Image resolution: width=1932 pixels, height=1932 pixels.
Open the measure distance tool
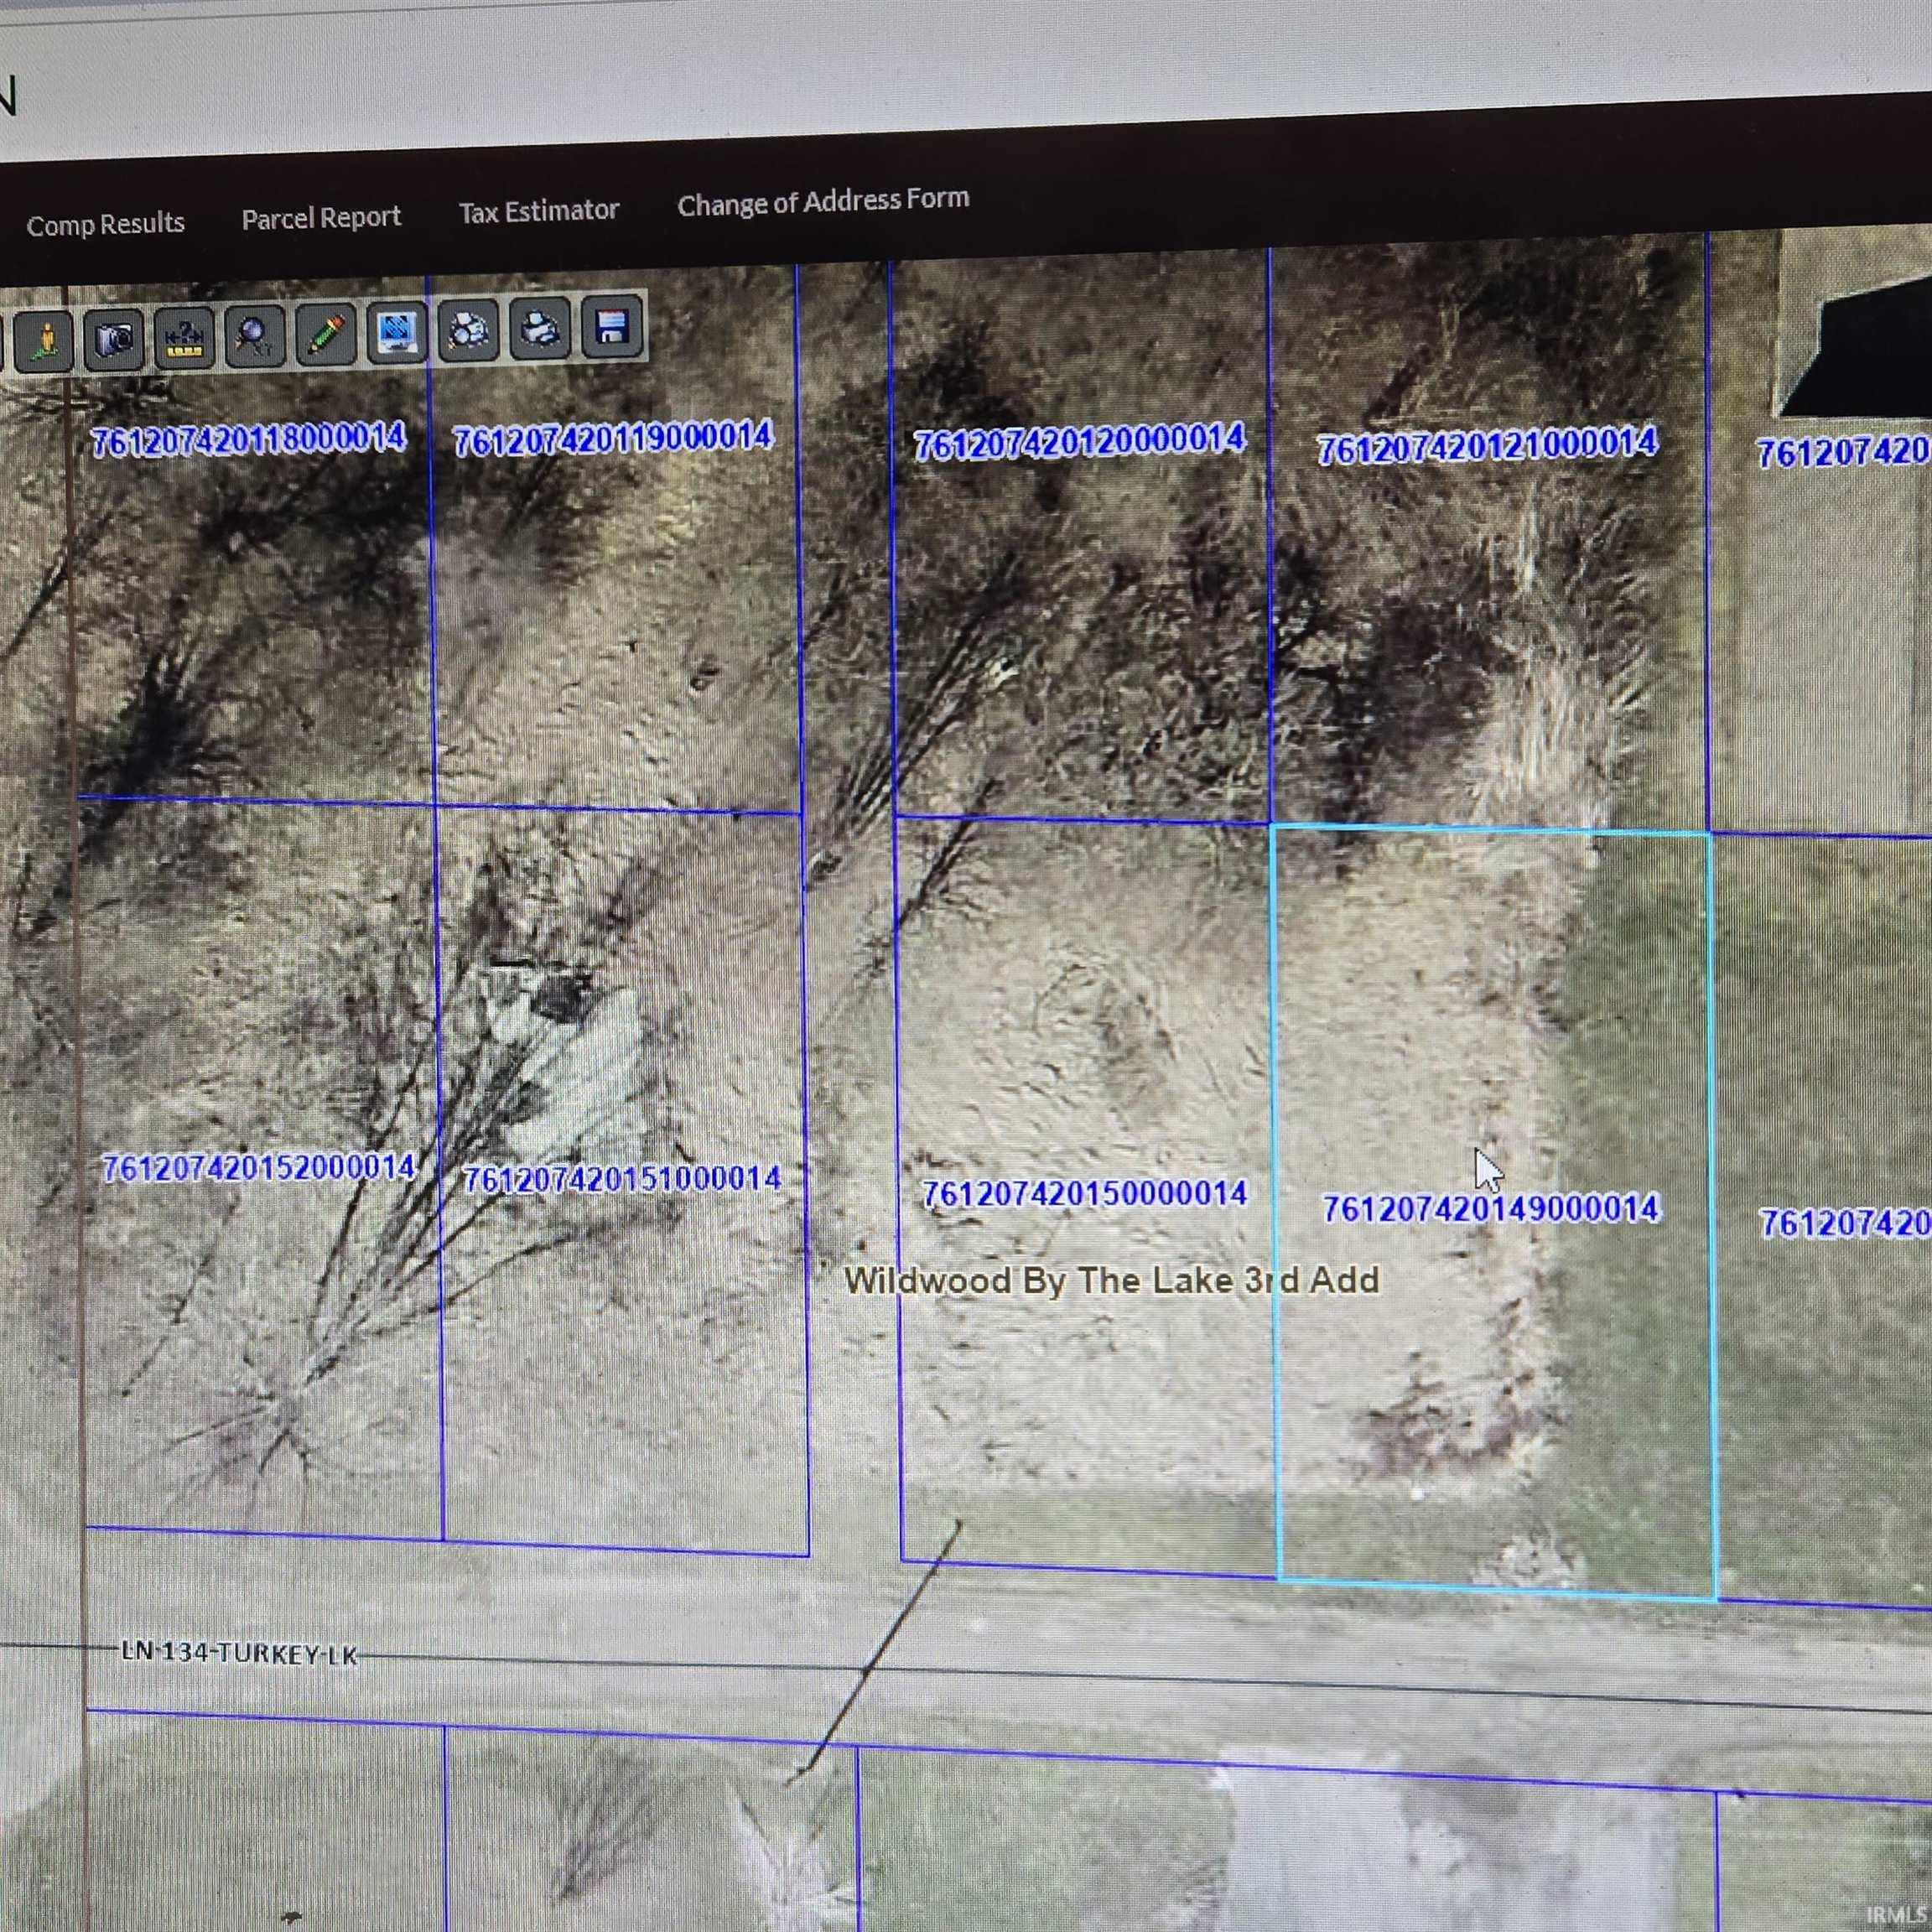tap(183, 336)
